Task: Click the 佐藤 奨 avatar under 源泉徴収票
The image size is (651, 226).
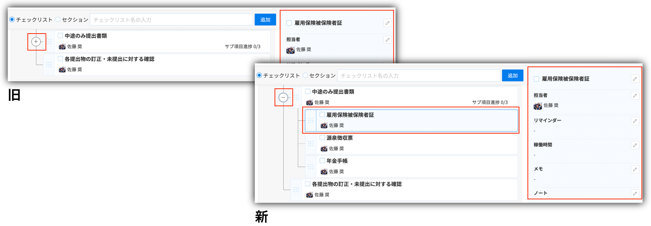Action: point(324,149)
